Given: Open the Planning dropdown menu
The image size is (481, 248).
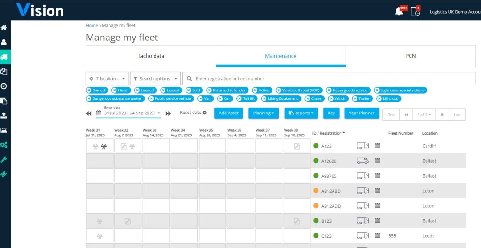Looking at the screenshot, I should (x=264, y=113).
